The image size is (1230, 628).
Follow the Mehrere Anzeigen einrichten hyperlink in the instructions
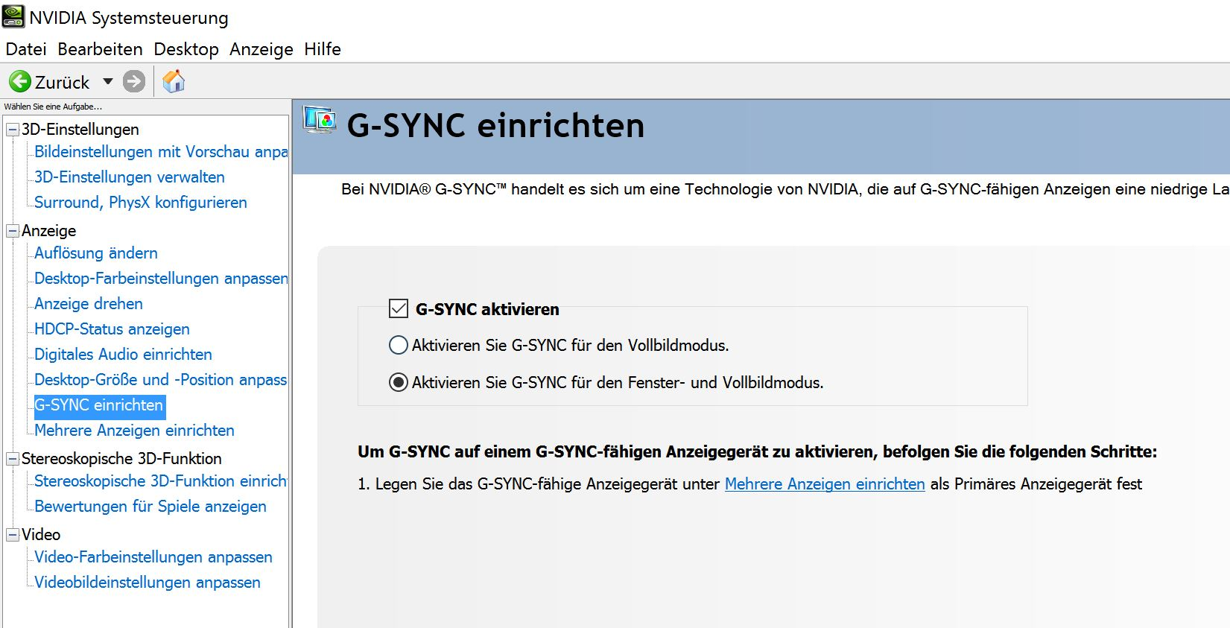point(825,484)
